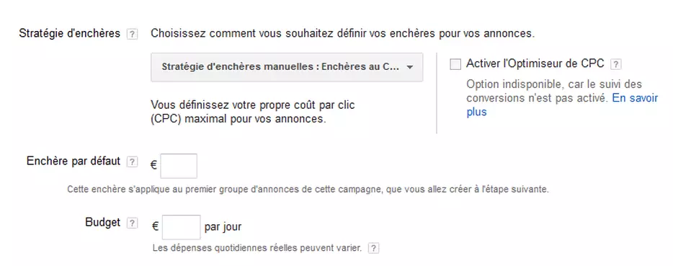This screenshot has width=673, height=266.
Task: Click the 'par jour' text after budget field
Action: [223, 227]
